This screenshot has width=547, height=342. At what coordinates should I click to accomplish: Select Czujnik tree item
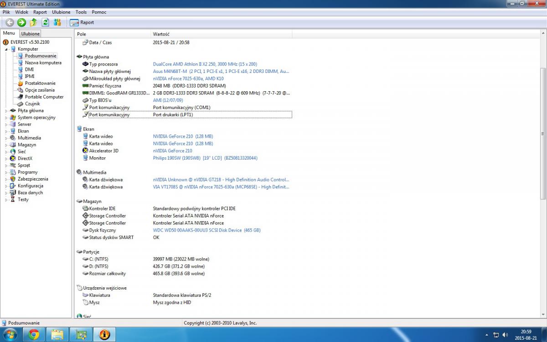click(x=32, y=104)
